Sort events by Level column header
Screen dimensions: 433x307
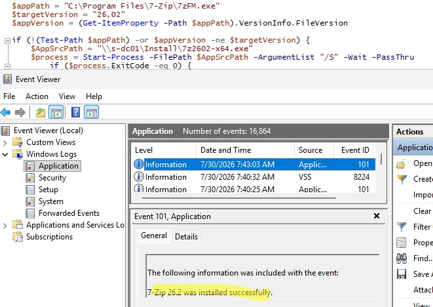tap(164, 150)
